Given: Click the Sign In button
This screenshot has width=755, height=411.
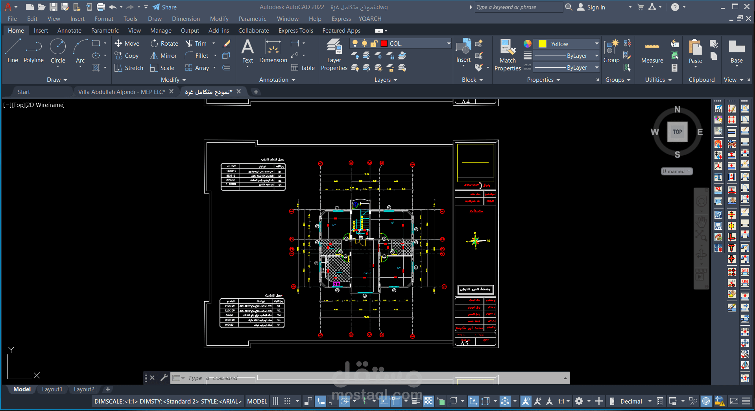Looking at the screenshot, I should (x=591, y=7).
